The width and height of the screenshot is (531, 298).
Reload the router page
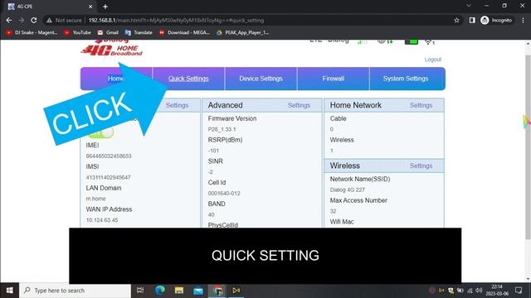34,20
